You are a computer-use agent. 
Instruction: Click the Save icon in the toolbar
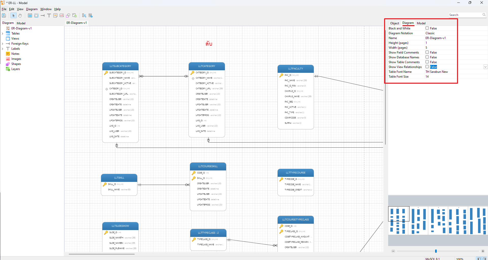tap(4, 15)
